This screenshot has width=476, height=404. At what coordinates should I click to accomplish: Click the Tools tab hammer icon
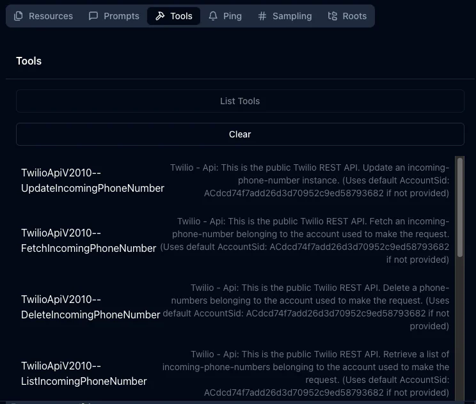coord(160,16)
